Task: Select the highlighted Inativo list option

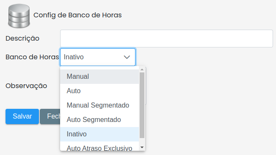Action: [99, 134]
